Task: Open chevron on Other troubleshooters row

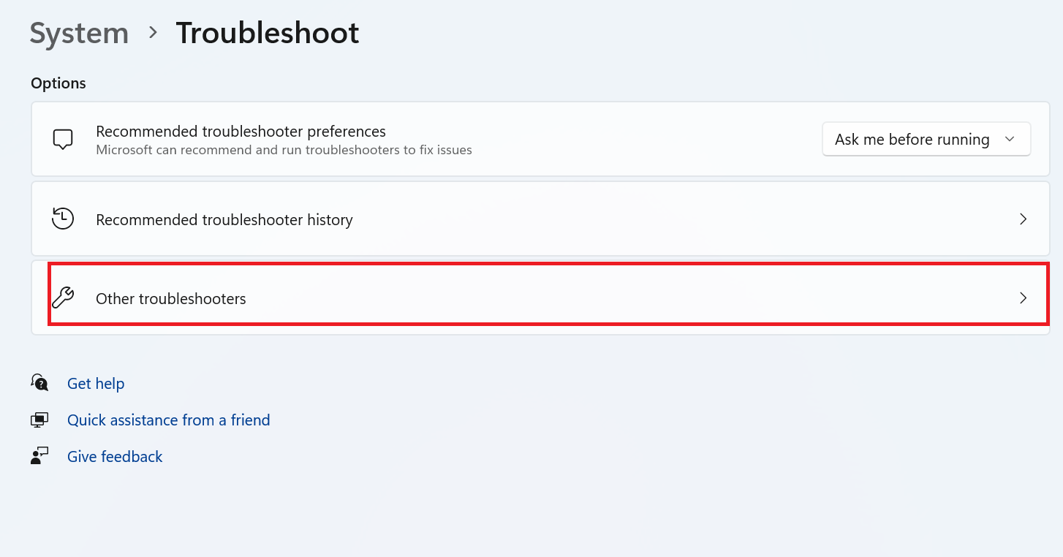Action: click(1024, 298)
